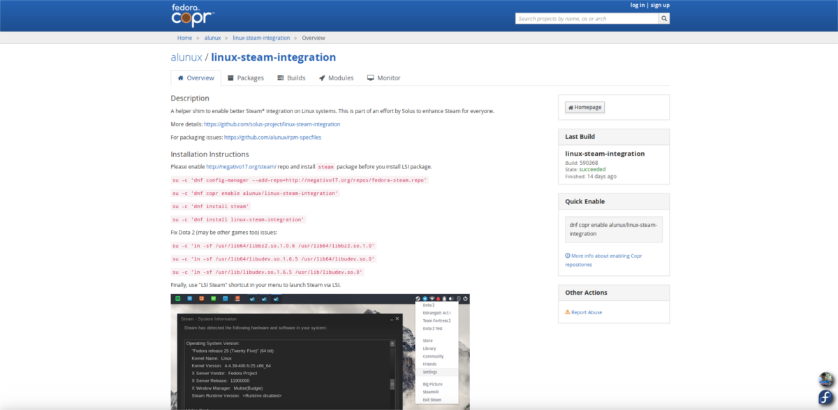Click the /usr/lib64/libudev.so.0 symlink command
This screenshot has height=410, width=838.
(274, 259)
